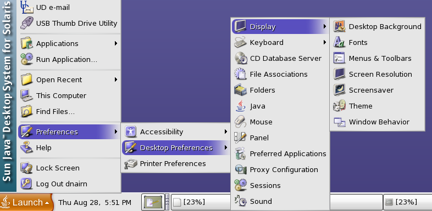Click the Screensaver moon icon
The image size is (432, 211).
tap(339, 90)
